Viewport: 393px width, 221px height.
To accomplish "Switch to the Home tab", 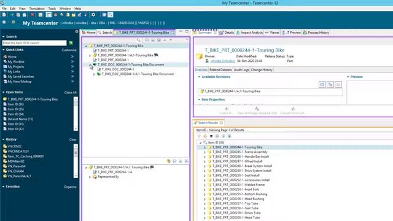I will tap(88, 33).
